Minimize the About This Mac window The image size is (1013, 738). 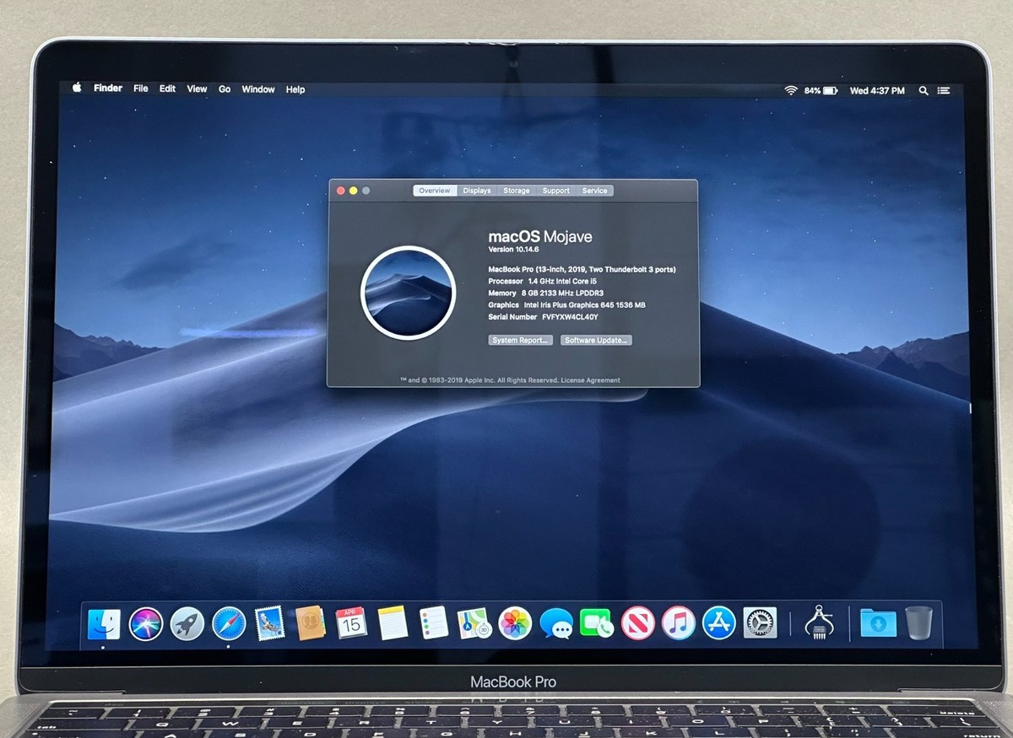[353, 191]
